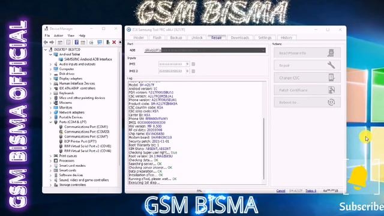Open File menu in Device Manager
The height and width of the screenshot is (216, 384).
pyautogui.click(x=47, y=36)
